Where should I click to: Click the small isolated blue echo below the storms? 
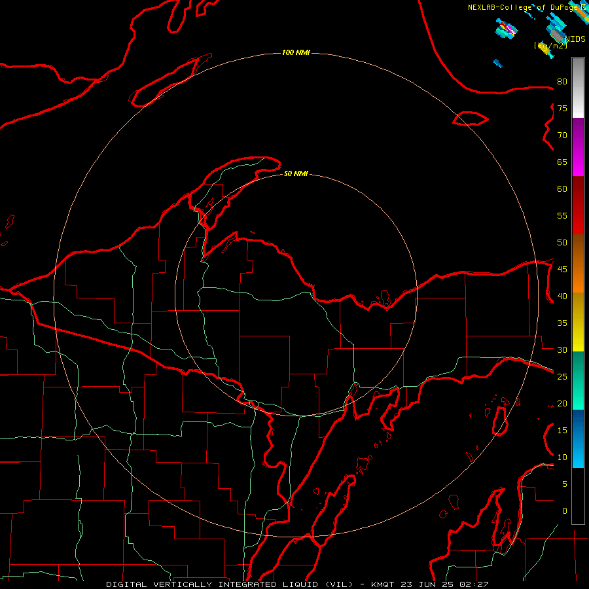(498, 63)
